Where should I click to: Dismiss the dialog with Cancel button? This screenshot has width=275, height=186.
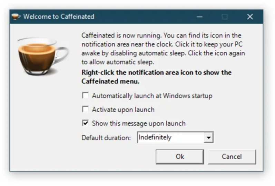click(x=232, y=157)
